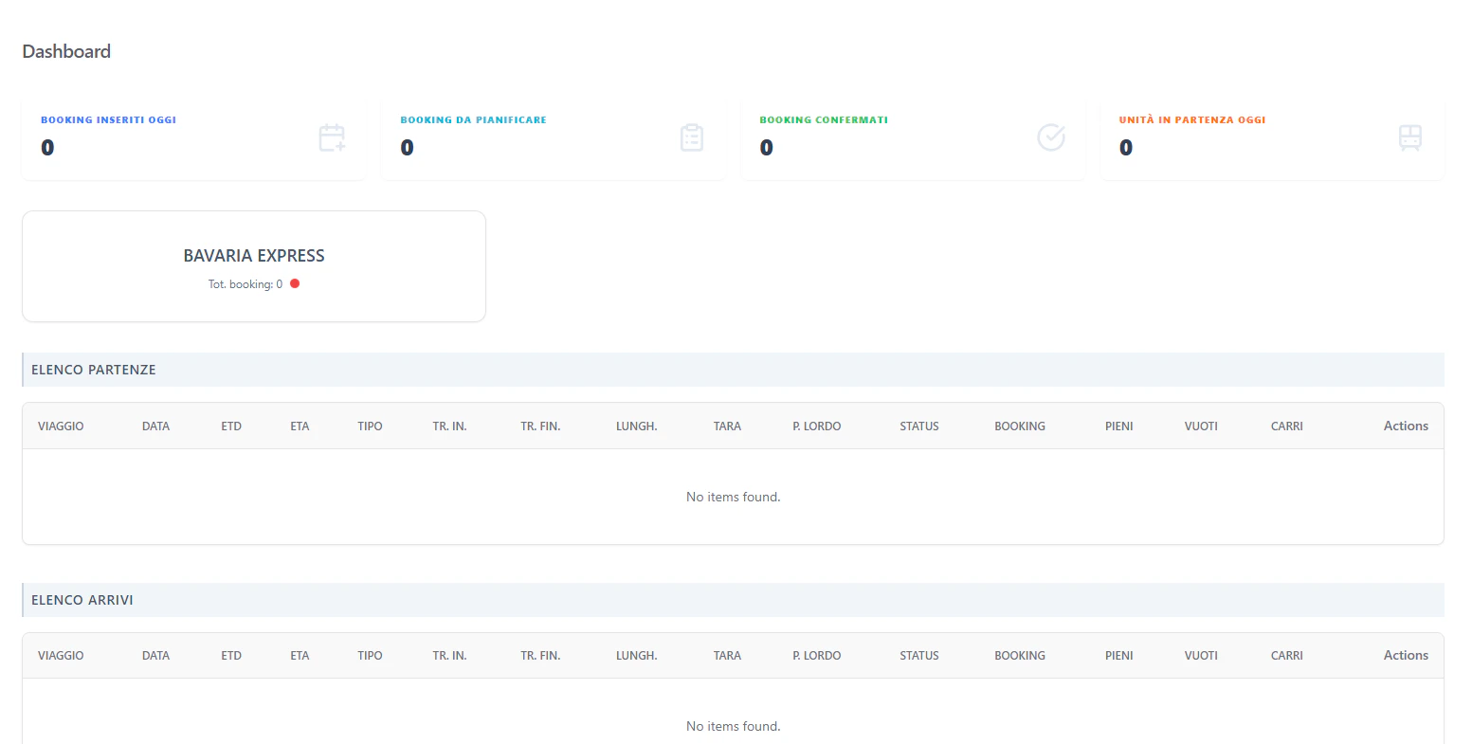Expand the Elenco Partenze section
Screen dimensions: 1472x744
coord(93,370)
